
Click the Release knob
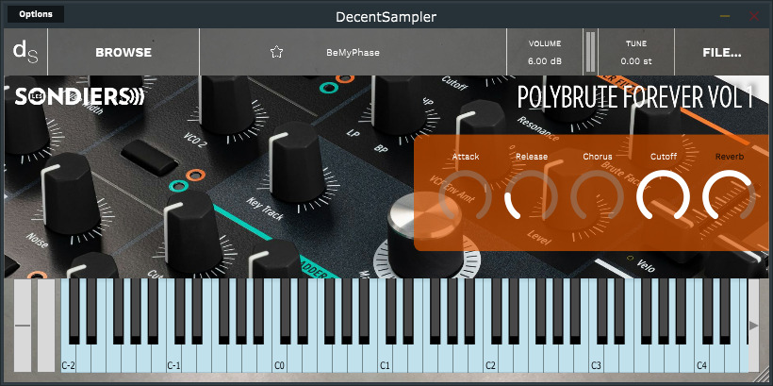[x=532, y=198]
